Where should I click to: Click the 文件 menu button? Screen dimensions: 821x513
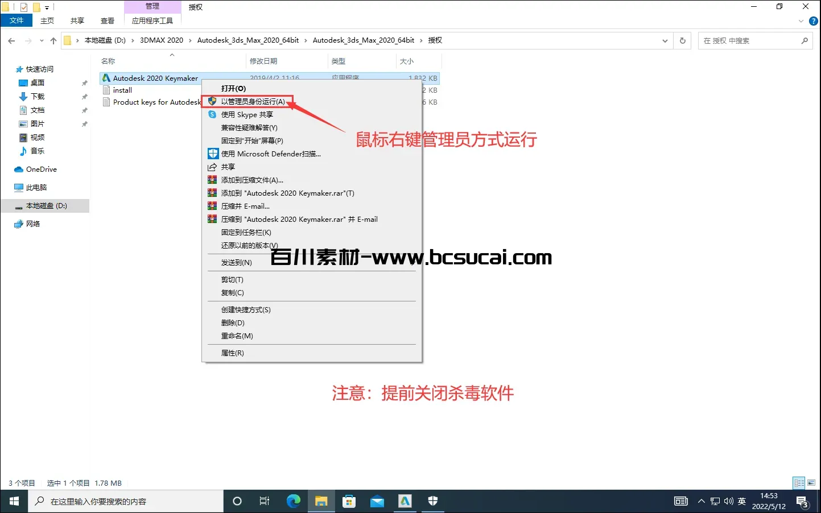[17, 21]
